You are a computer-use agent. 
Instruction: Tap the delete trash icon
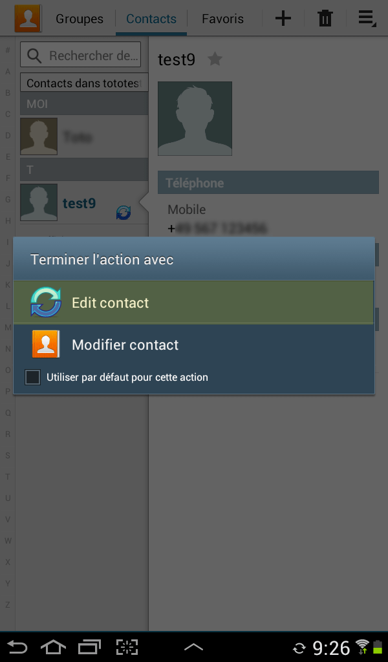pos(325,19)
